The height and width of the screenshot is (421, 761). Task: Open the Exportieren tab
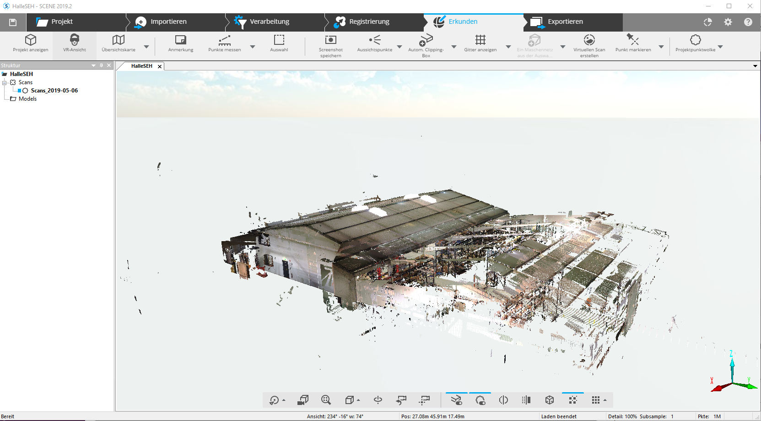[565, 22]
